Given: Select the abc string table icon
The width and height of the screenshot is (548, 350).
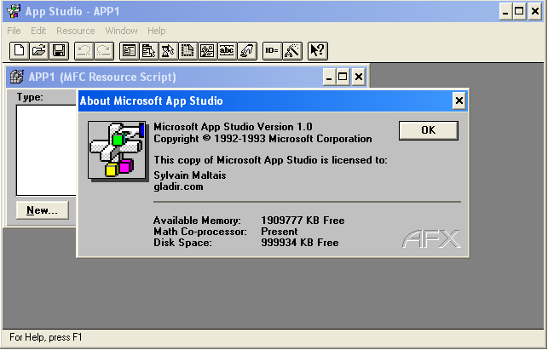Looking at the screenshot, I should click(x=227, y=51).
